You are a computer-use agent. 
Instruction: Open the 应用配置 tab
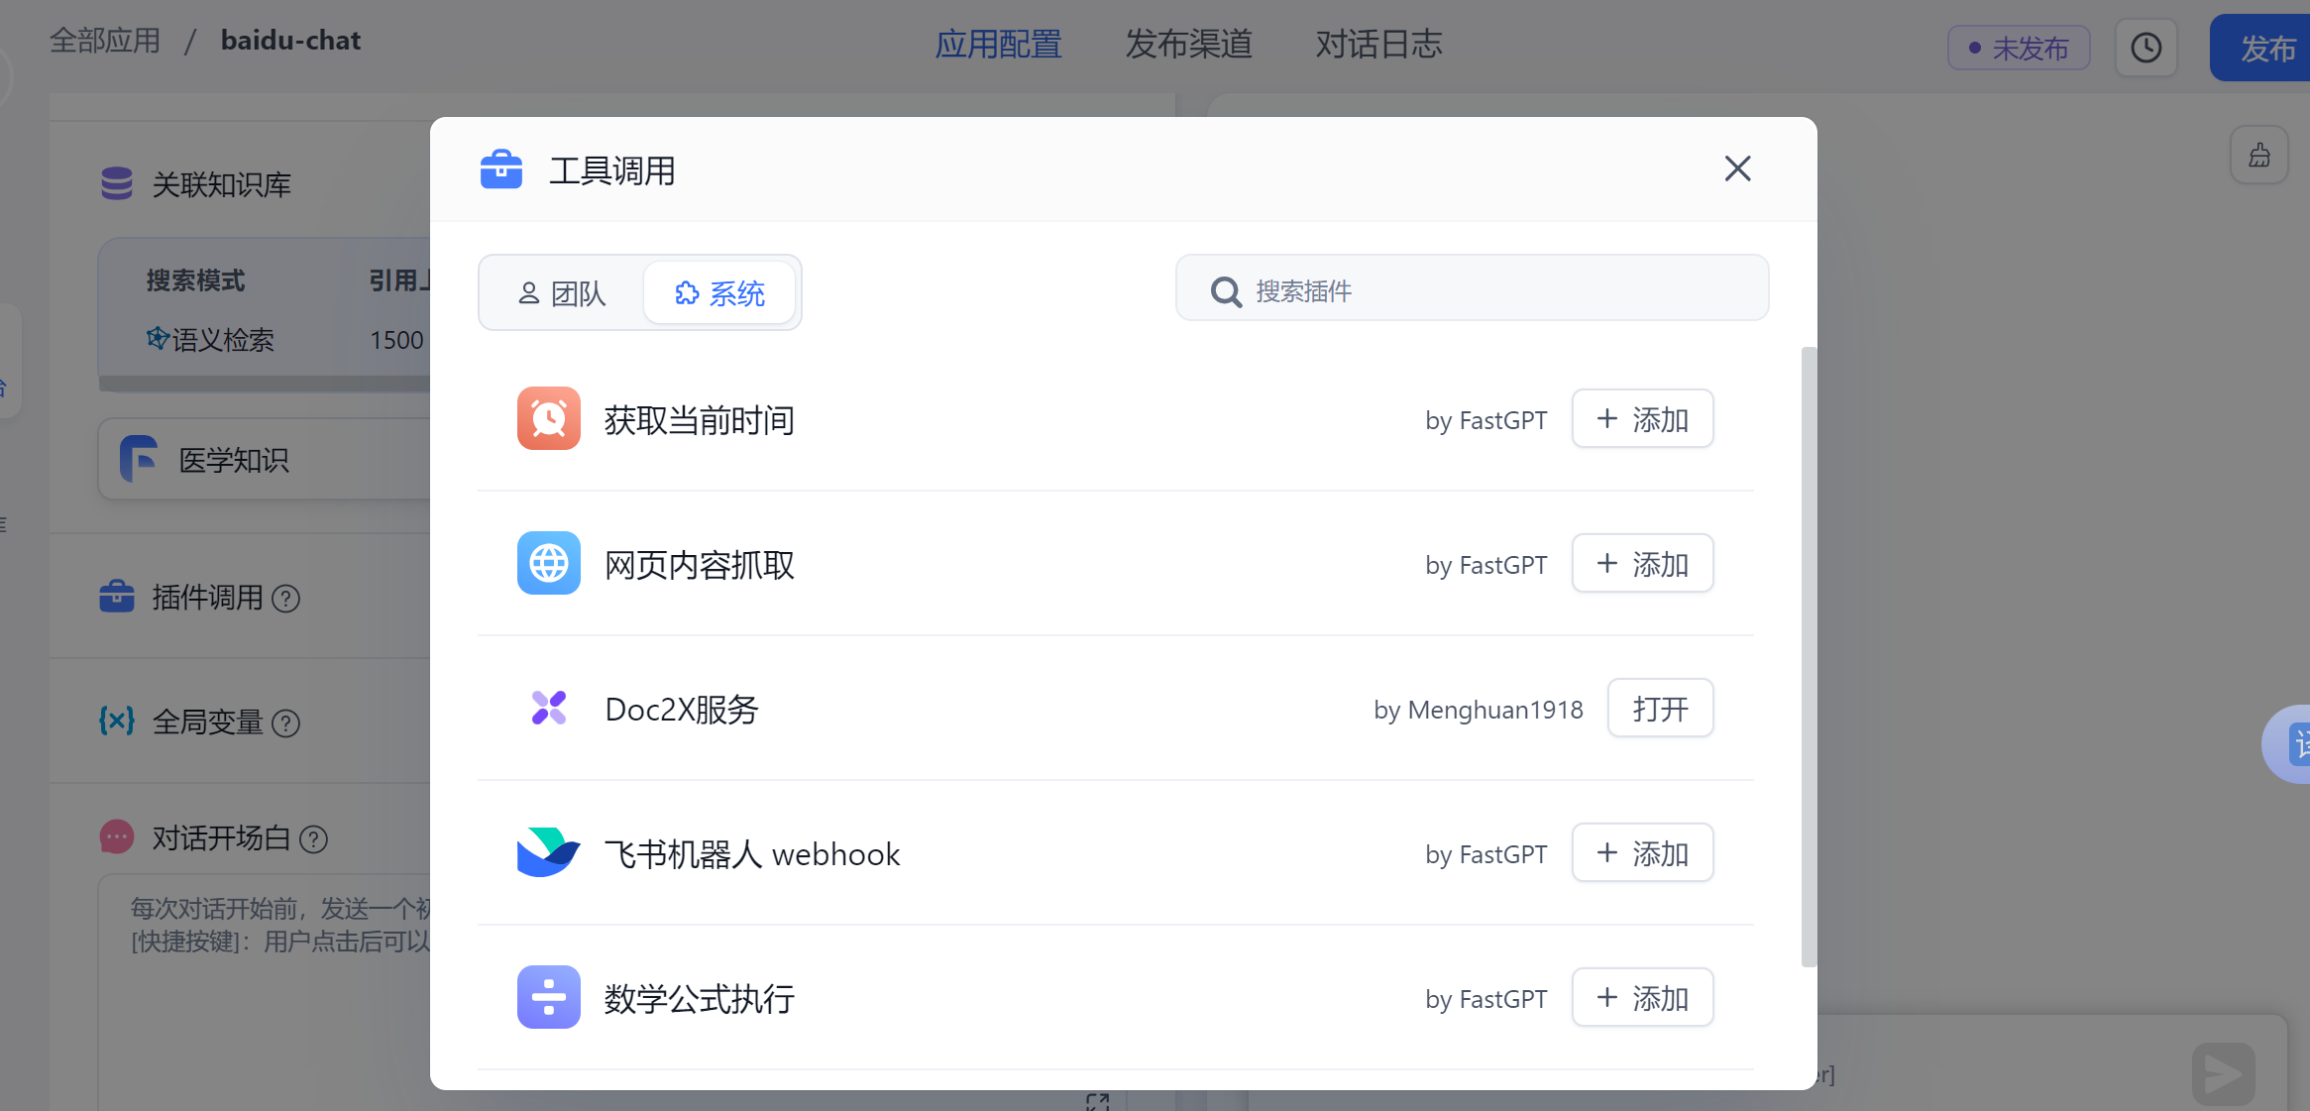click(998, 45)
